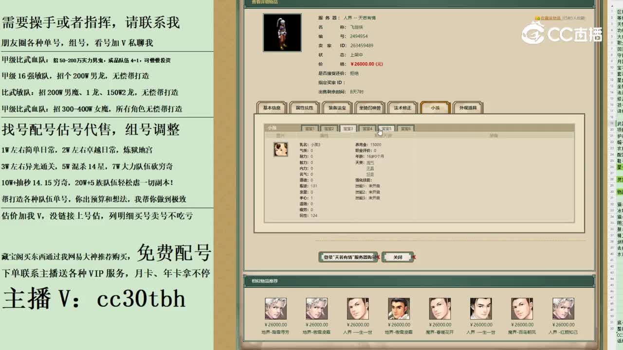Click the 技能1: 未开启 entry
The image size is (623, 350).
pos(367,186)
